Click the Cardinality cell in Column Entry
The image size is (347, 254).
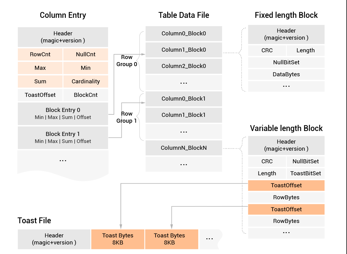86,81
